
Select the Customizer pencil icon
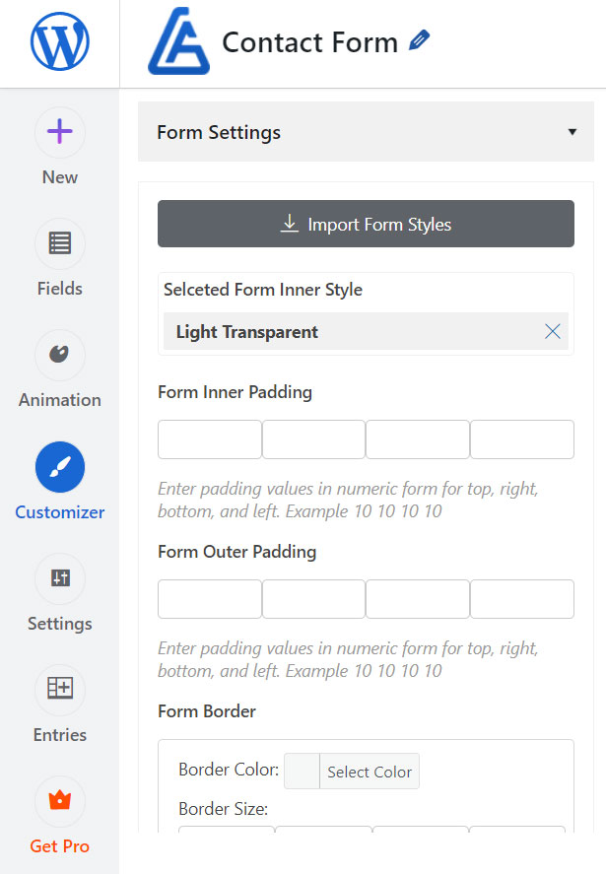[x=59, y=466]
